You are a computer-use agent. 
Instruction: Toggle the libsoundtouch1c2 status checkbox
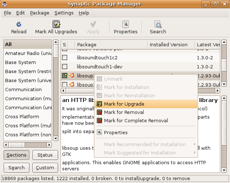[65, 58]
